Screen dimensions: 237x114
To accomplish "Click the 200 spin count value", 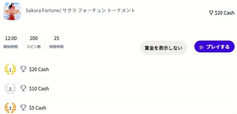I will tap(34, 38).
